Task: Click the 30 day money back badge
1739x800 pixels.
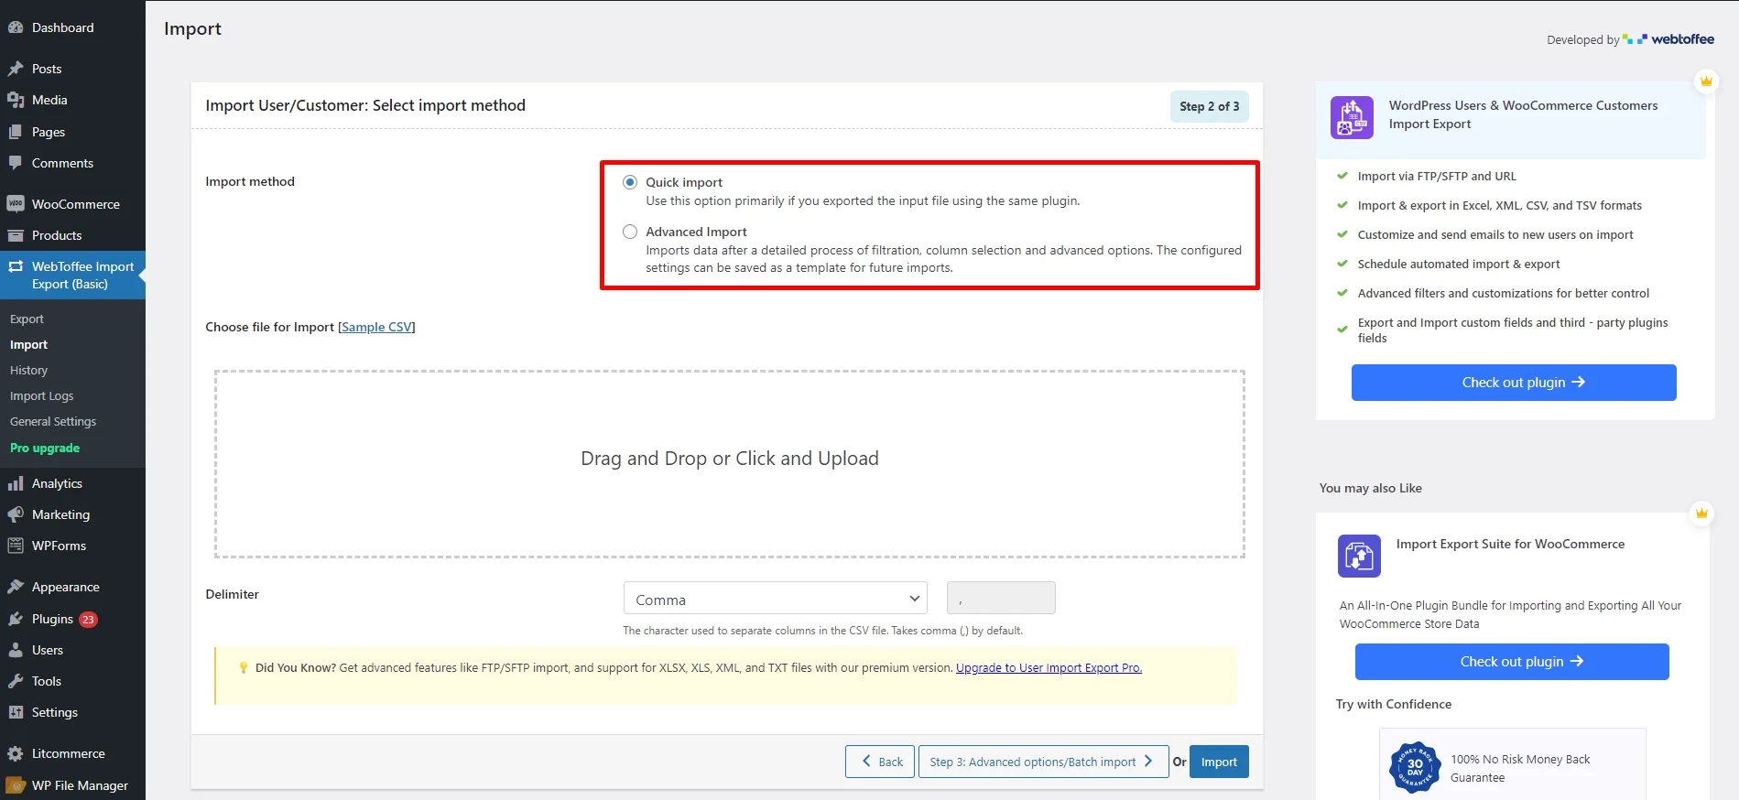Action: pos(1415,767)
